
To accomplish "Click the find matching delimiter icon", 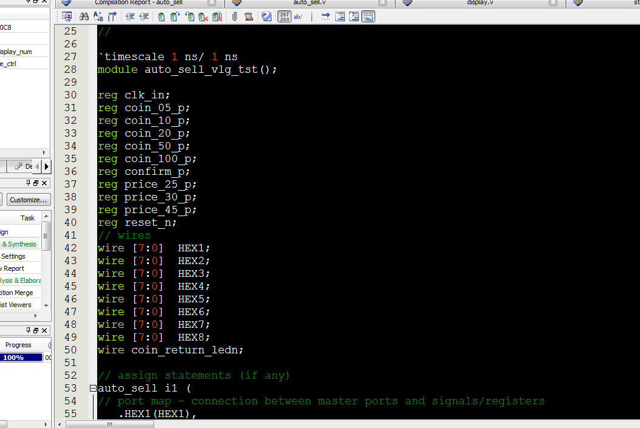I will coord(112,17).
